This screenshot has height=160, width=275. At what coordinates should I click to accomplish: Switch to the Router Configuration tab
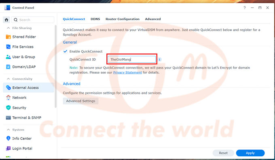(x=123, y=19)
